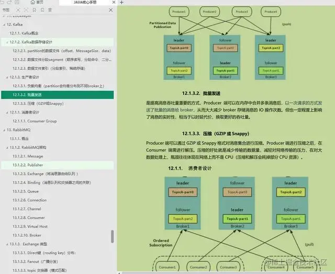Click the add bookmark flag icon
Viewport: 335px width, 274px height.
[x=34, y=10]
